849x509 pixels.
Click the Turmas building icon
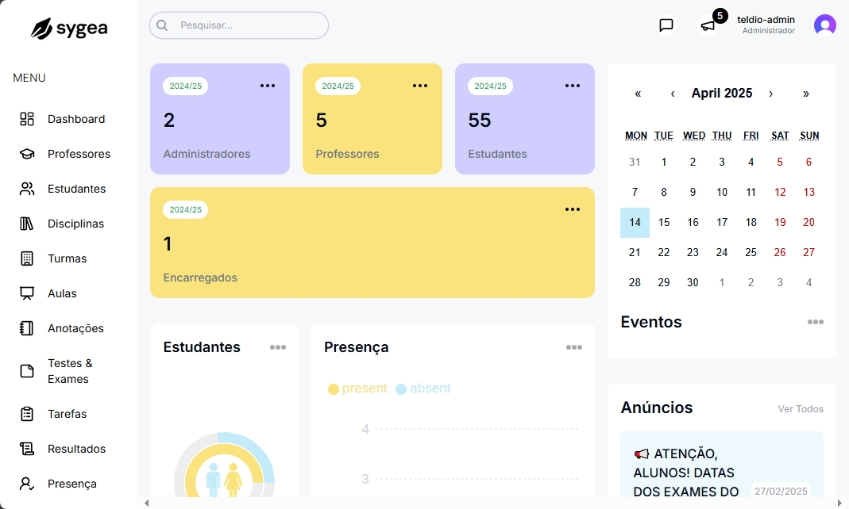[x=27, y=258]
